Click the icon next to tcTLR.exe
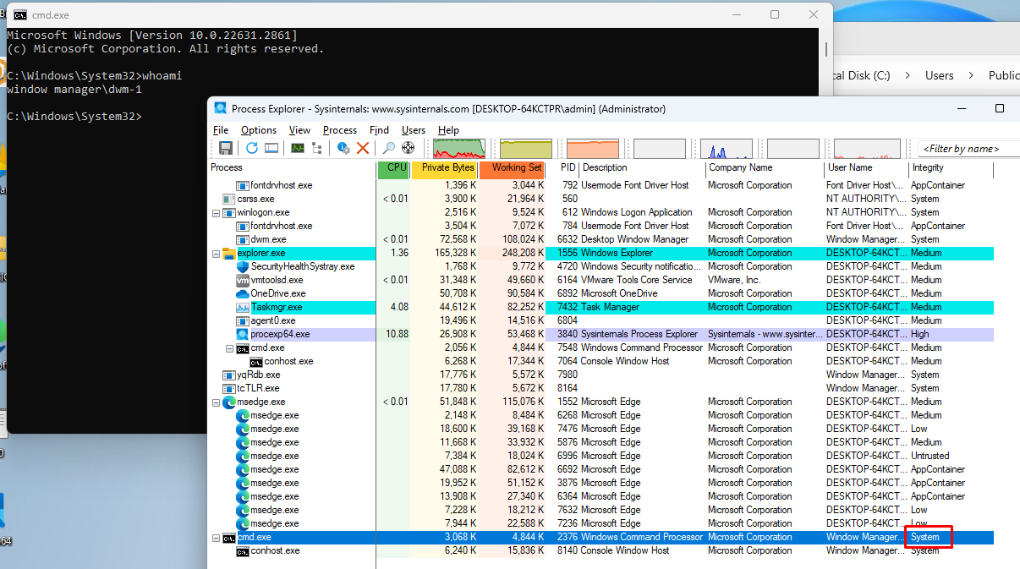Image resolution: width=1020 pixels, height=569 pixels. pyautogui.click(x=228, y=388)
